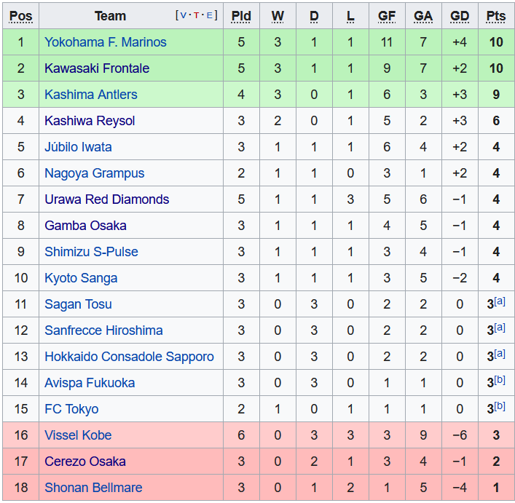Open the Júbilo Iwata link
This screenshot has width=515, height=503.
pos(78,147)
